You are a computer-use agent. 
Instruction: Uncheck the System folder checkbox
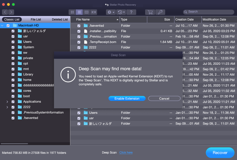13,47
